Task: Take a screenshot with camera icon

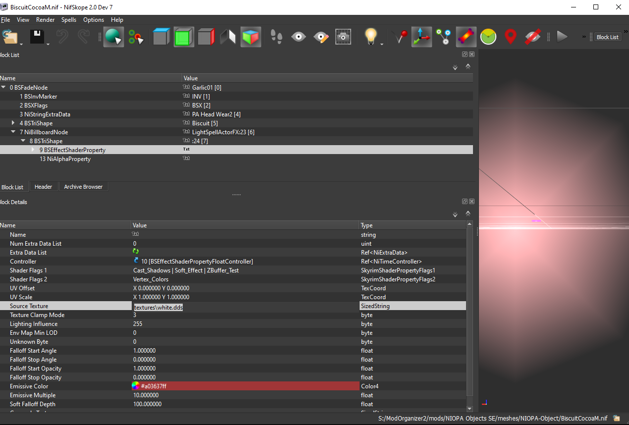Action: click(343, 37)
